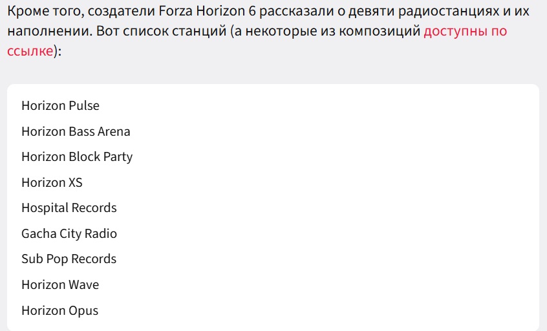Click "Forza Horizon 6" in the paragraph

coord(207,11)
